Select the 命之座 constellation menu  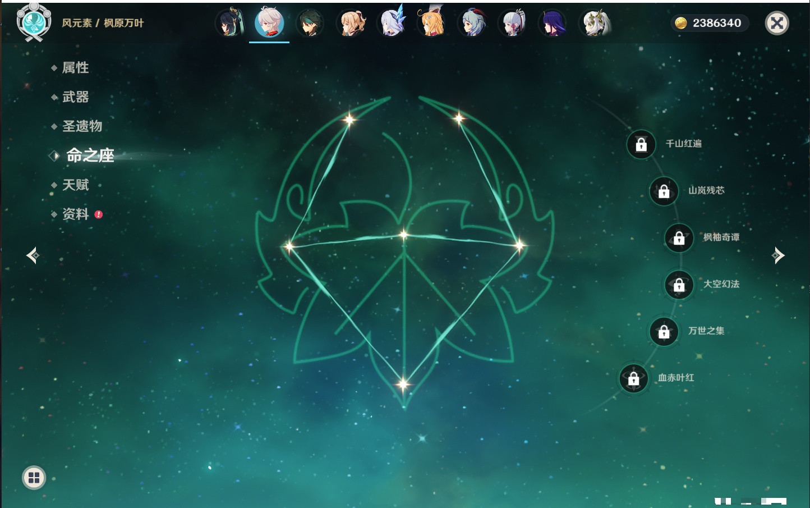90,155
